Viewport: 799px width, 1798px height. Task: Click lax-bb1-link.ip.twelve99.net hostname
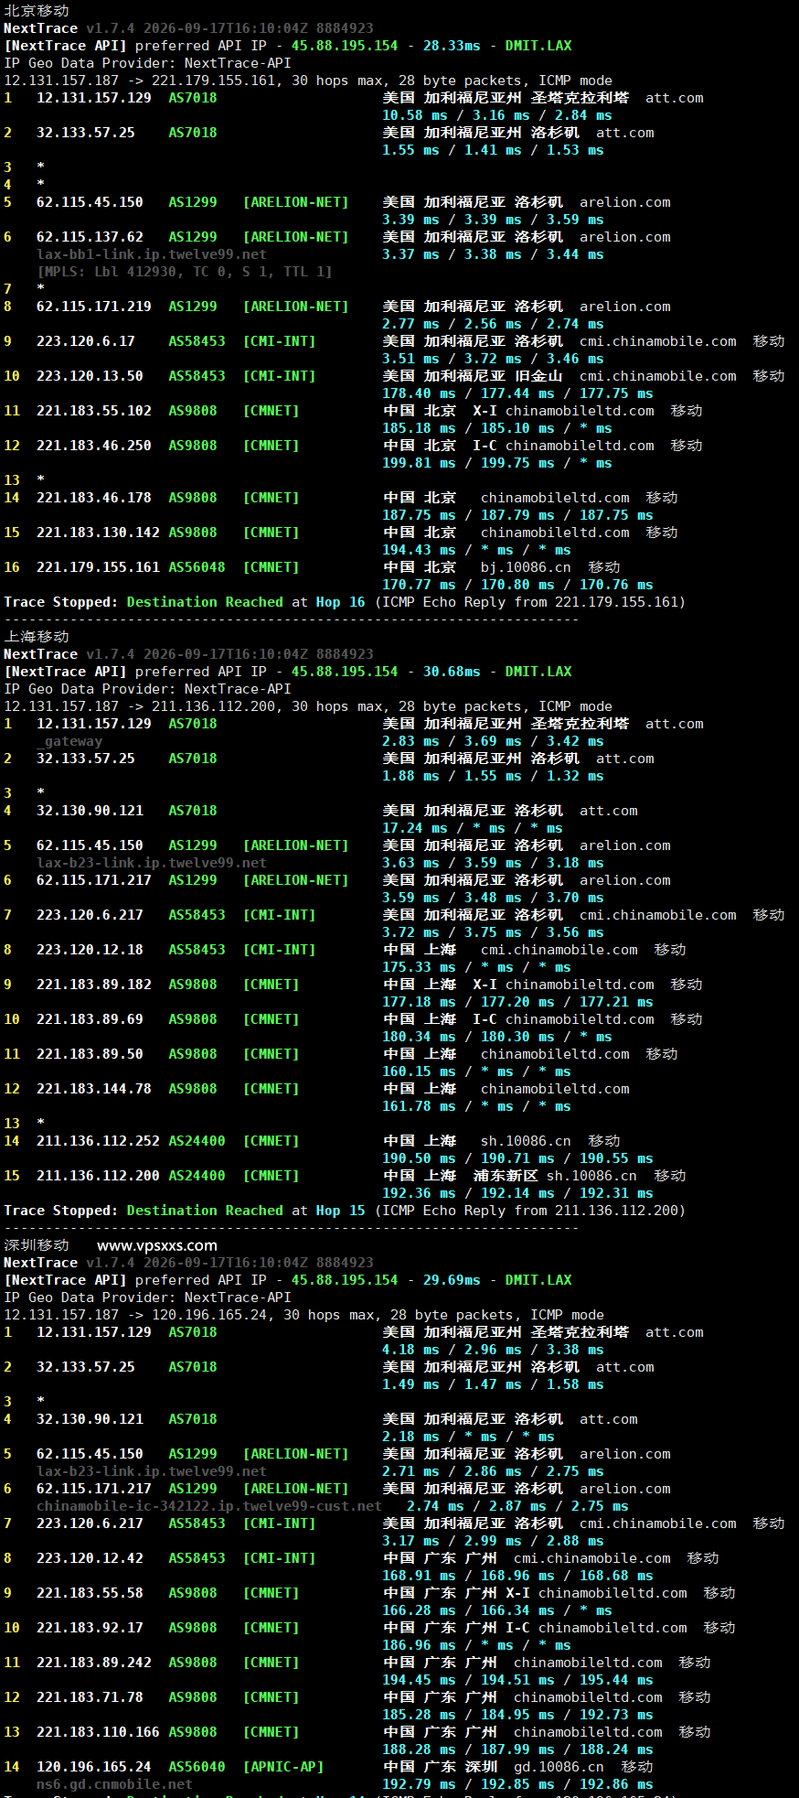tap(152, 254)
